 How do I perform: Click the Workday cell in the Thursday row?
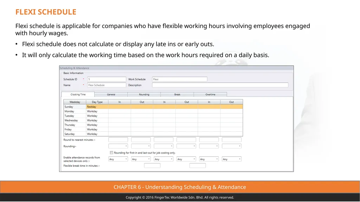point(97,125)
